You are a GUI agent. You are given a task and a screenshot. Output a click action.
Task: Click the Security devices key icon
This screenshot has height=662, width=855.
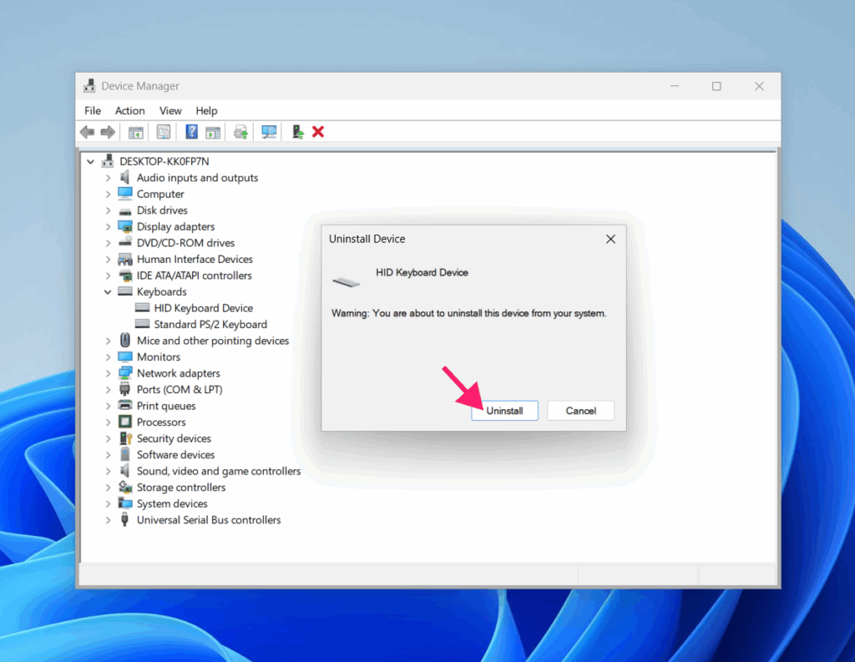click(125, 438)
